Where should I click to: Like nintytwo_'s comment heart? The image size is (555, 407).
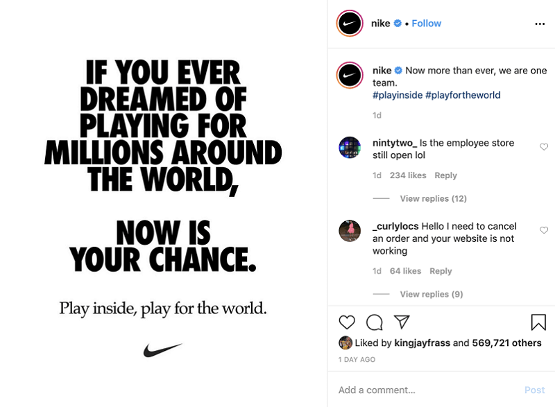coord(544,147)
